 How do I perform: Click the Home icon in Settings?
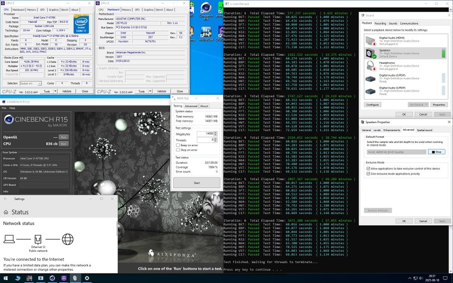coord(6,212)
